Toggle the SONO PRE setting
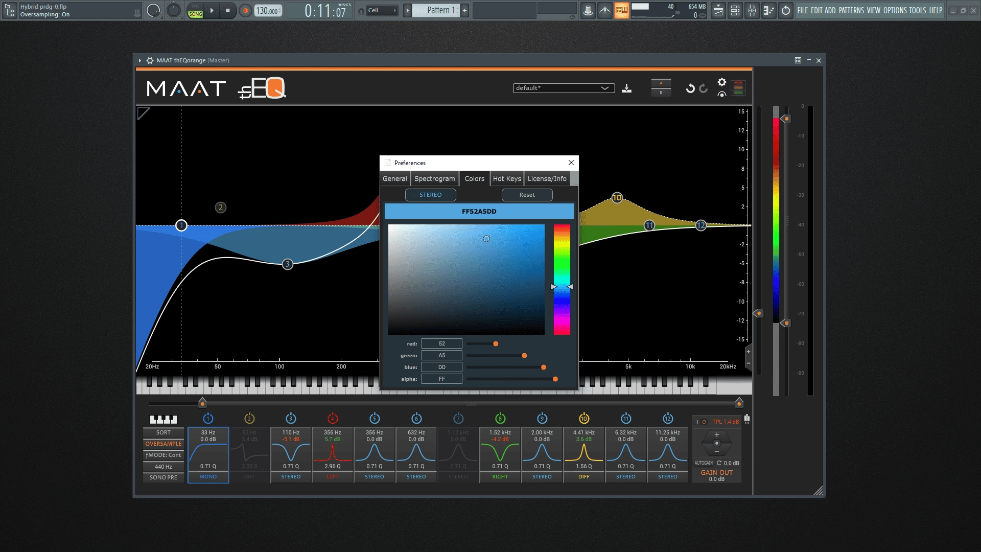 pyautogui.click(x=163, y=477)
